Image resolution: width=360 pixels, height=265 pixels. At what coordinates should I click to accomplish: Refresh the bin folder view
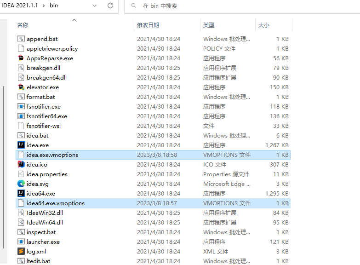[110, 6]
